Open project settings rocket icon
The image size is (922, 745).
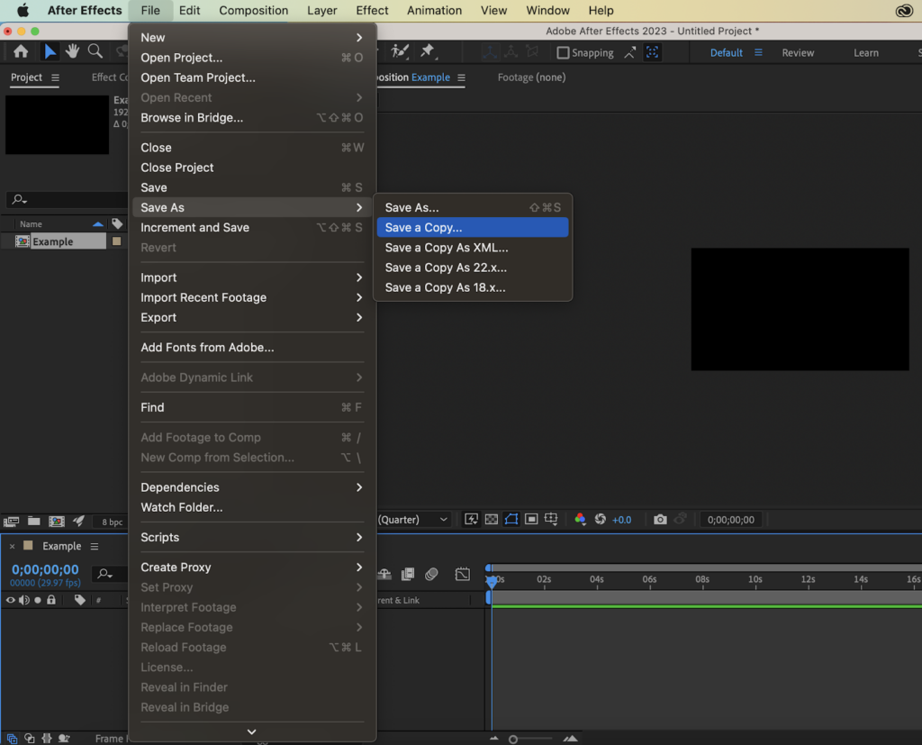[79, 522]
